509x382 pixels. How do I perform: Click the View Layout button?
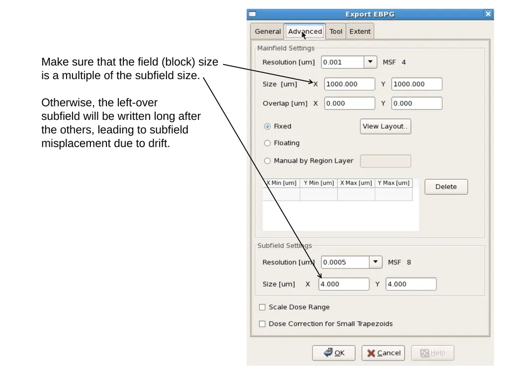coord(385,126)
